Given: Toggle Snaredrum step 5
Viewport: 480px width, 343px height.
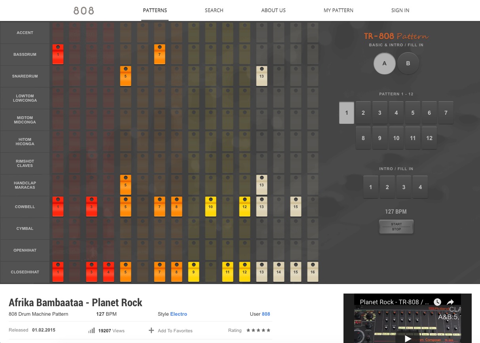Looking at the screenshot, I should click(125, 76).
